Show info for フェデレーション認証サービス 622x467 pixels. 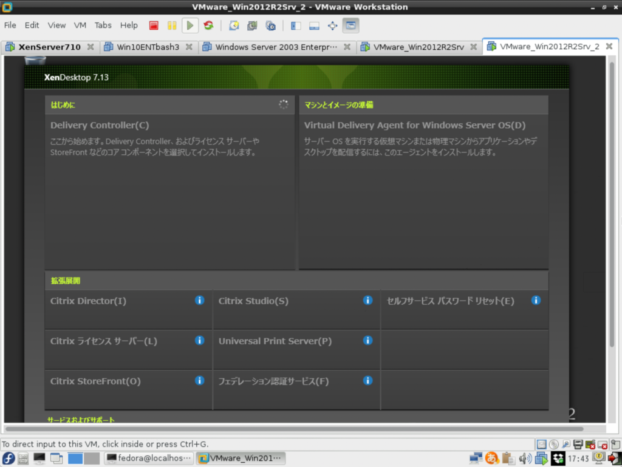tap(367, 380)
